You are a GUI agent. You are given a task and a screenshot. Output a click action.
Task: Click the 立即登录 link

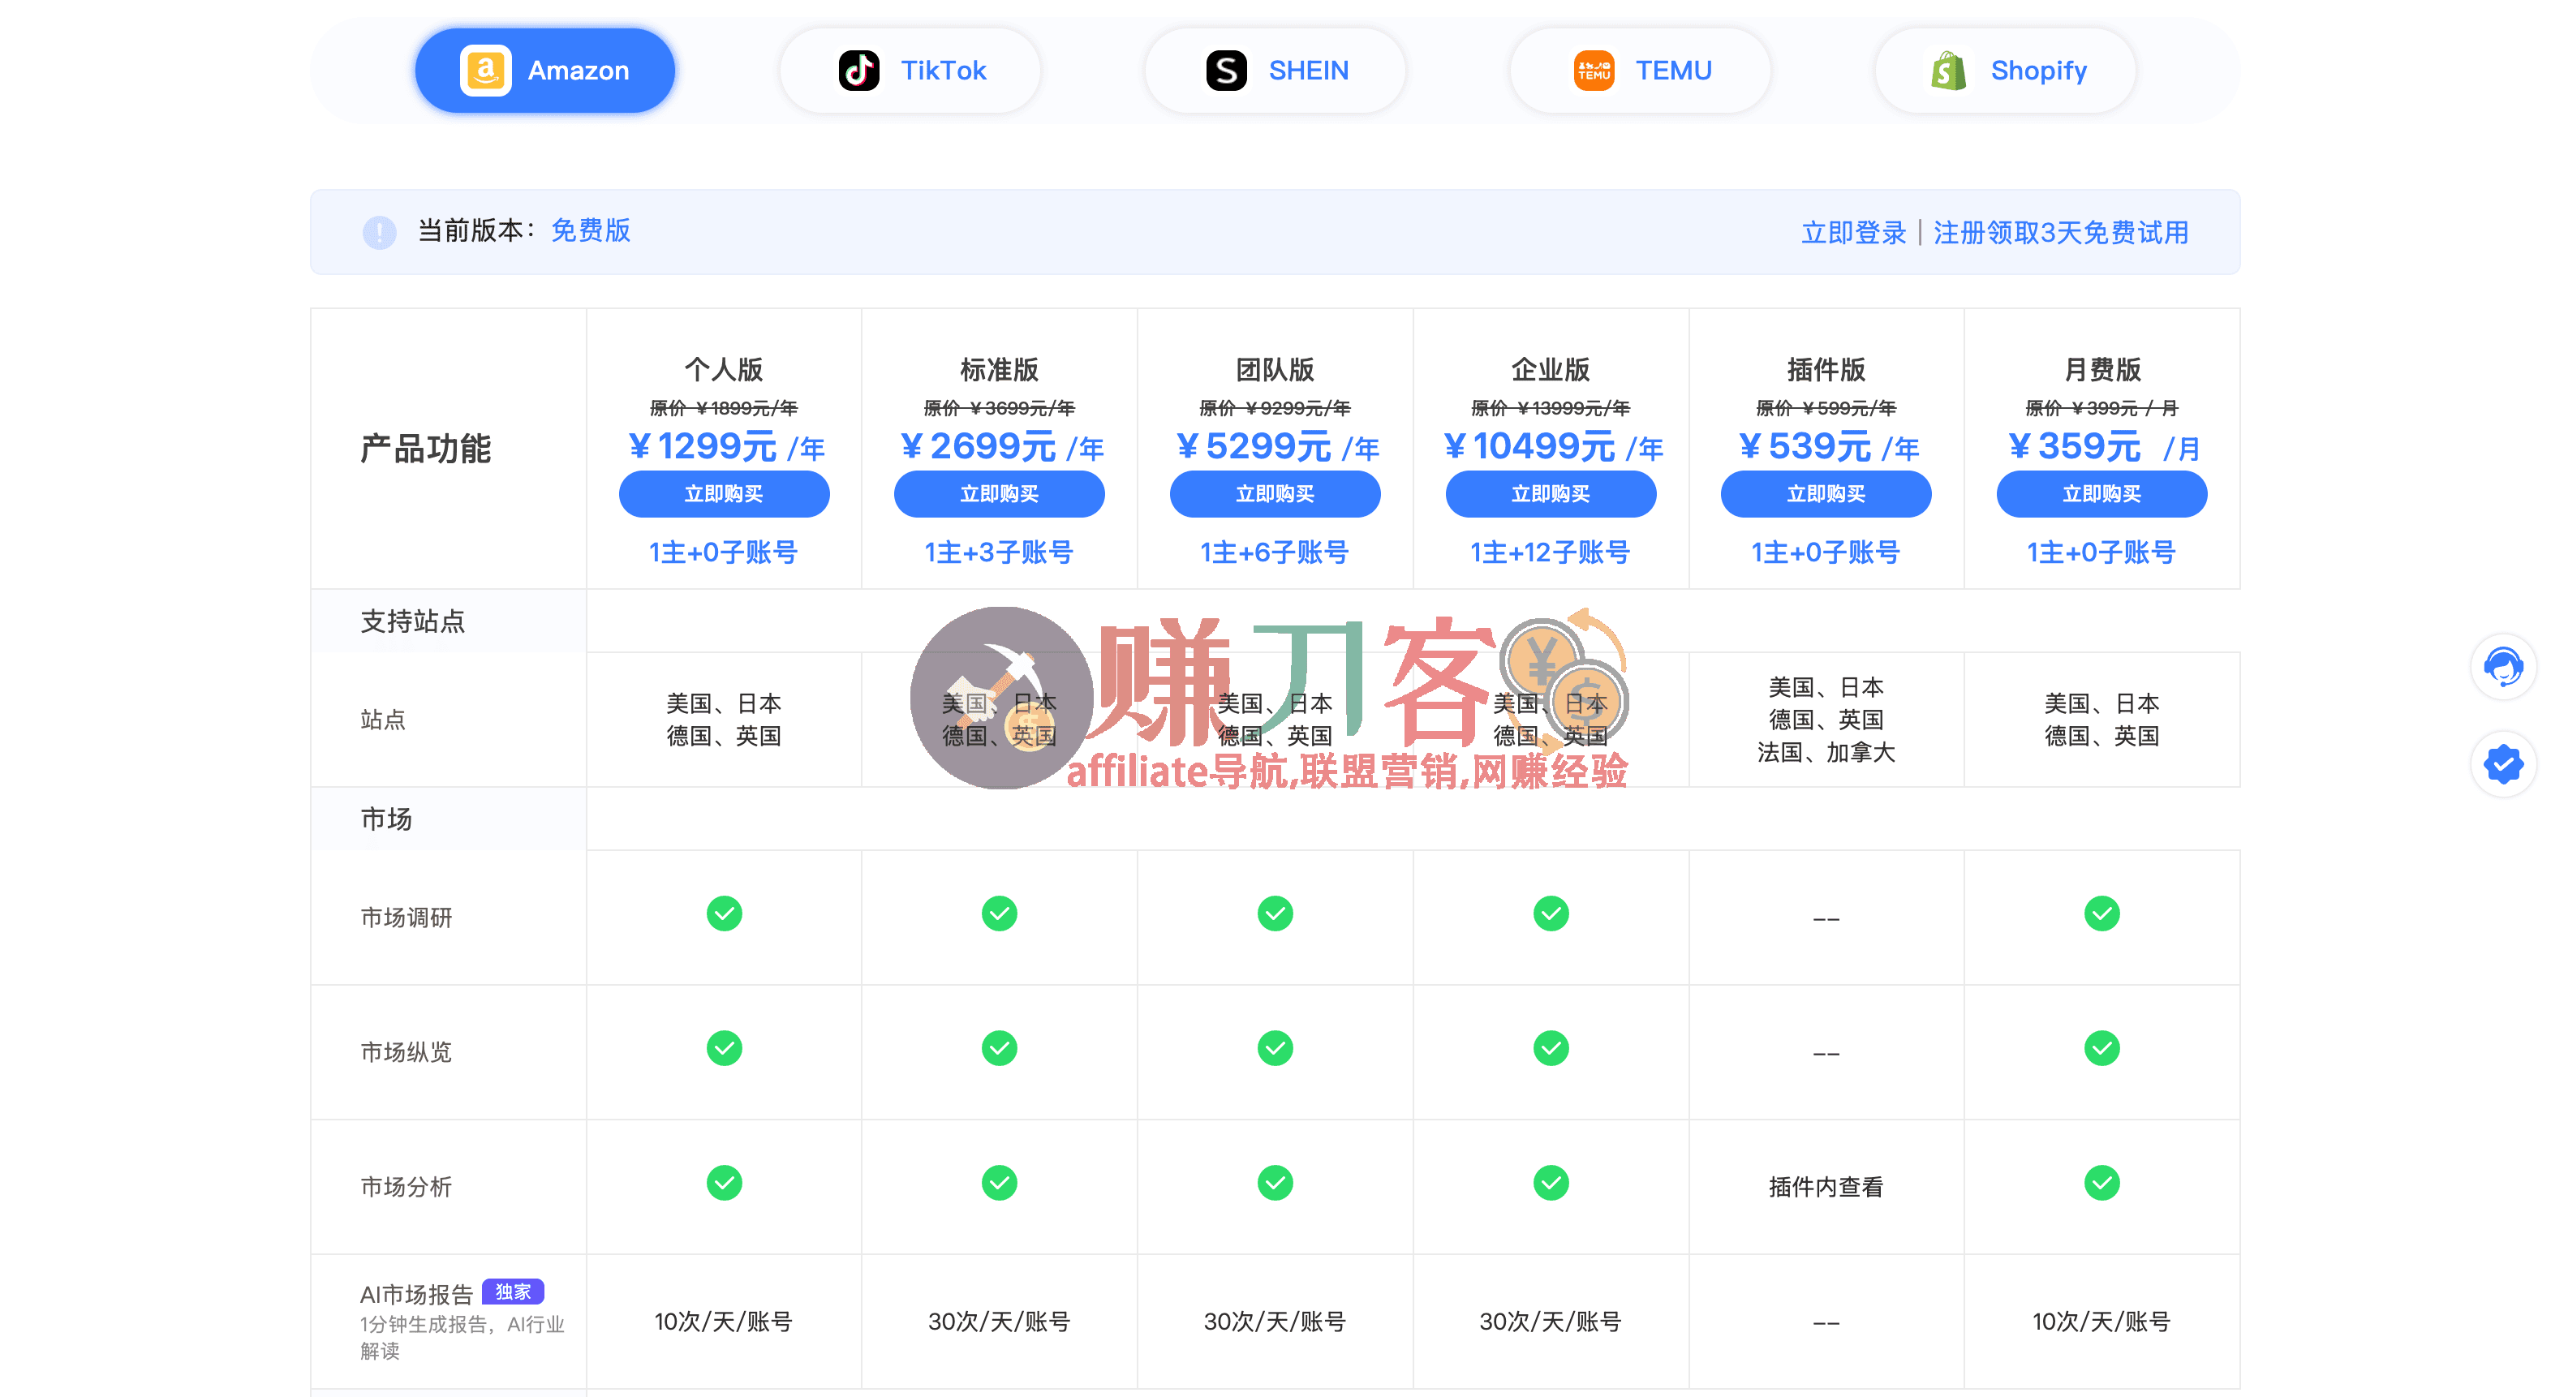coord(1854,233)
